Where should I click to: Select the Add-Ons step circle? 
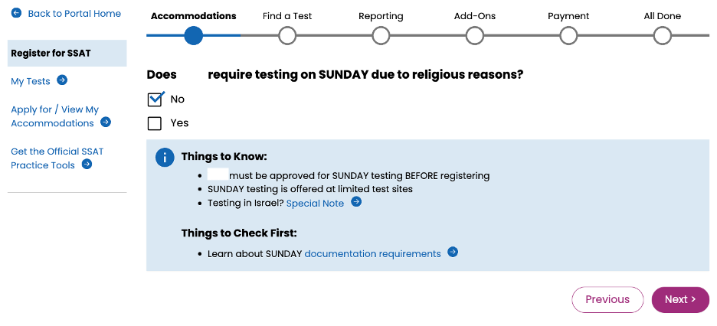pyautogui.click(x=475, y=36)
